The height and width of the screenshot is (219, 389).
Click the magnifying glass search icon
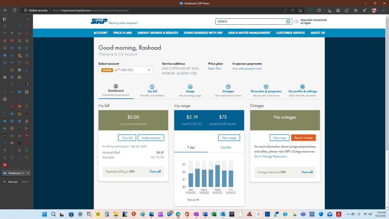coord(288,21)
